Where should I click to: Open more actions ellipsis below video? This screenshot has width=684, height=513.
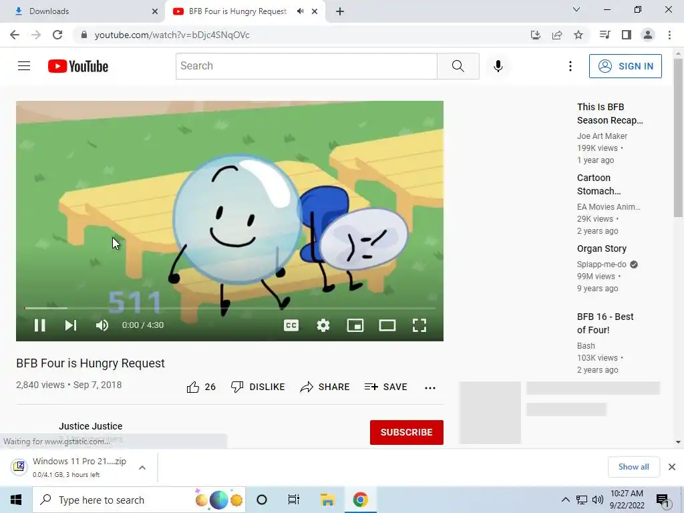click(430, 387)
